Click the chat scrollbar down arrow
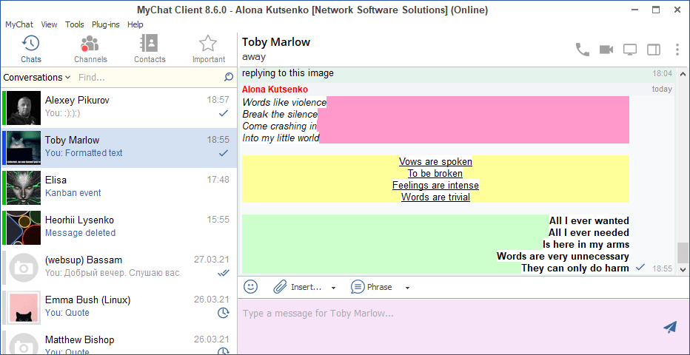The image size is (690, 355). click(x=683, y=268)
